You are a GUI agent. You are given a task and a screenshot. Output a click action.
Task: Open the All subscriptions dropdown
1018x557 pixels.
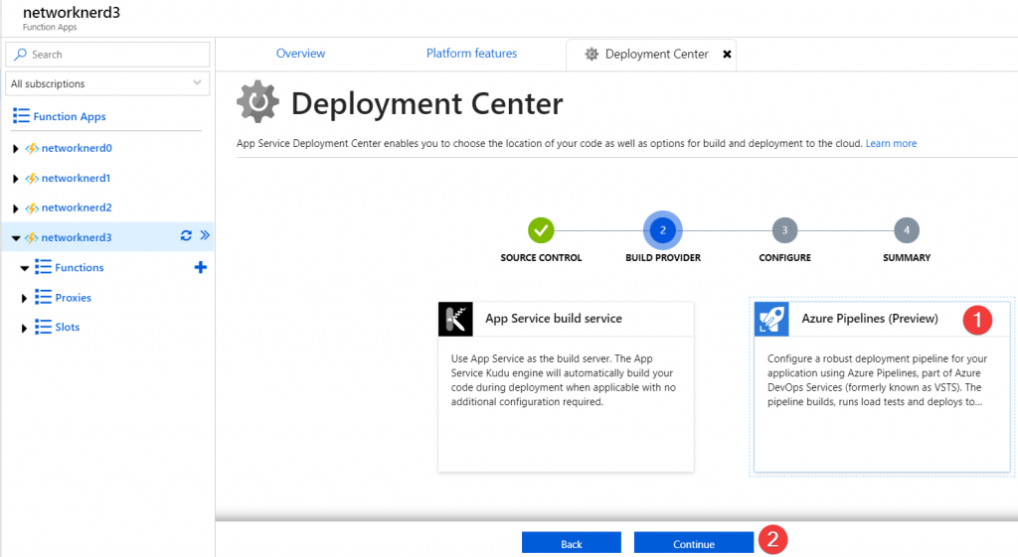click(x=107, y=83)
